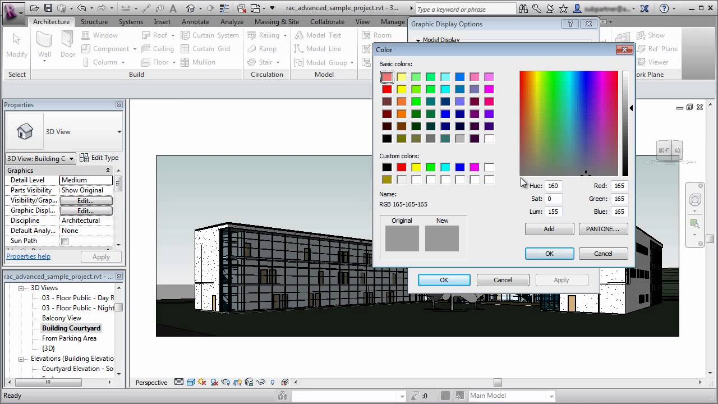Click the Save icon in the Quick Access toolbar
The image size is (718, 404).
[x=49, y=8]
